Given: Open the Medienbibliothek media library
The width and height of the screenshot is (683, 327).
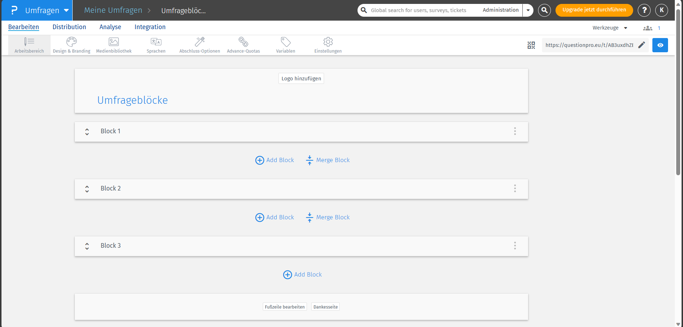Looking at the screenshot, I should 114,45.
